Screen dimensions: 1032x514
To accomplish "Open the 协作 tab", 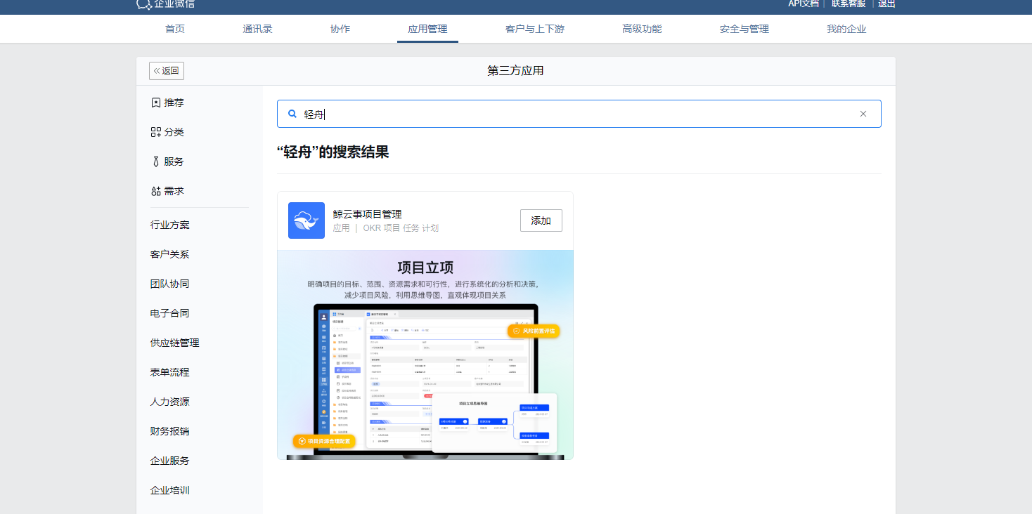I will point(340,29).
